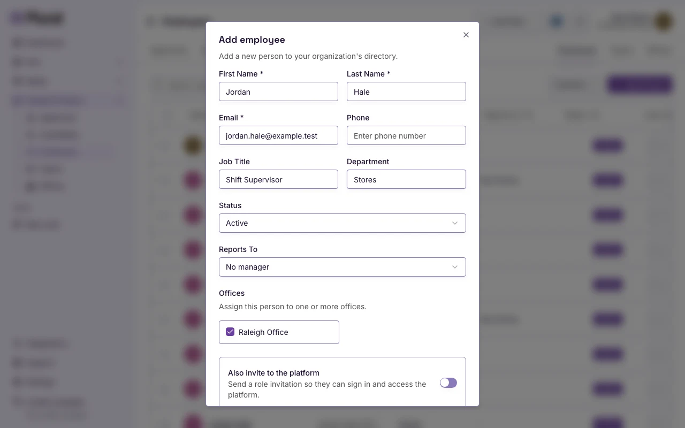
Task: Click the empty Phone number field
Action: (x=406, y=135)
